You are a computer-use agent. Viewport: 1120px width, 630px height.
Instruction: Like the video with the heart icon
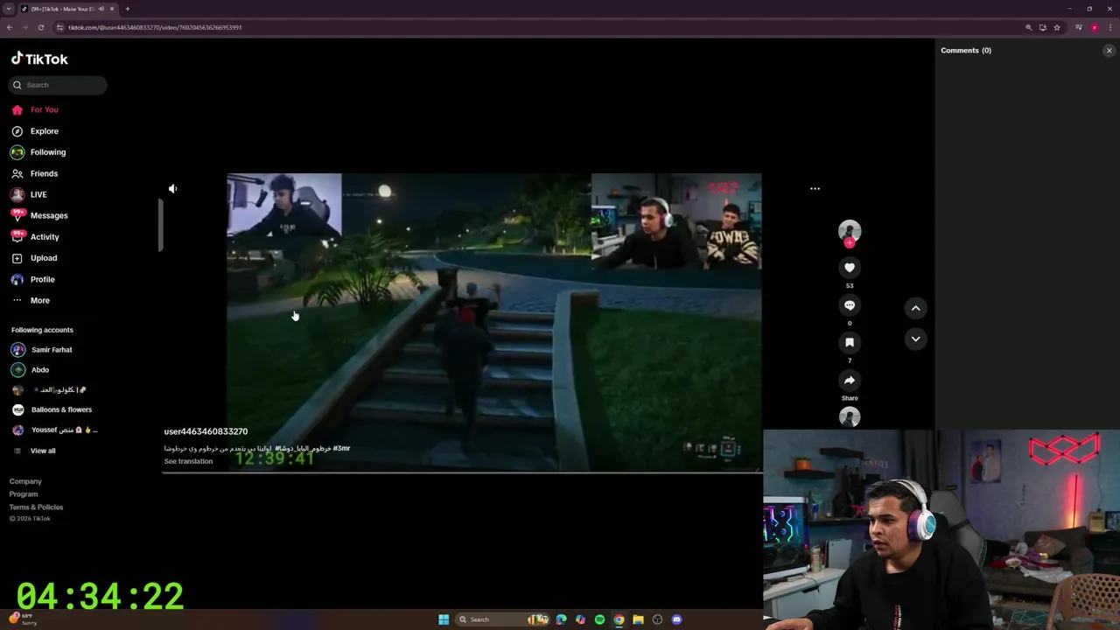coord(850,268)
